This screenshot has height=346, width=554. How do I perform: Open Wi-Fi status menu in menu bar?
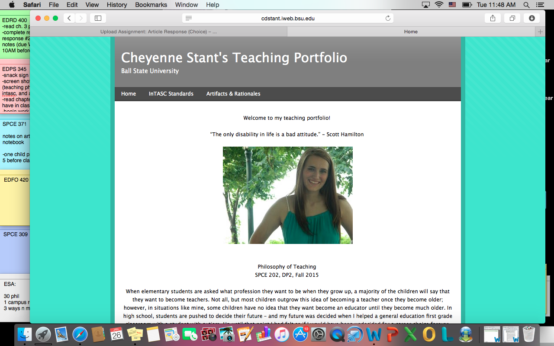pos(439,5)
